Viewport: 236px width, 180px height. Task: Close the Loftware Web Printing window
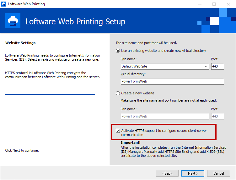228,4
